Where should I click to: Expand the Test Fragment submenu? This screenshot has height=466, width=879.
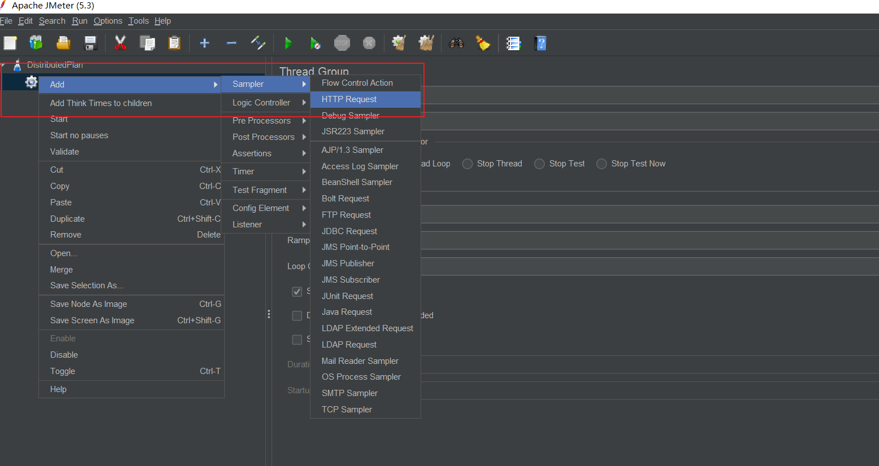265,190
